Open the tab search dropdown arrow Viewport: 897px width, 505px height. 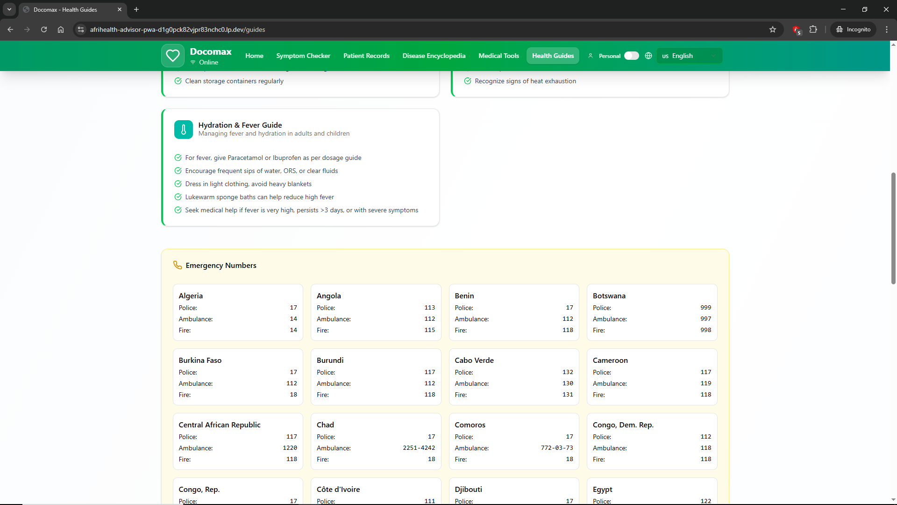9,9
